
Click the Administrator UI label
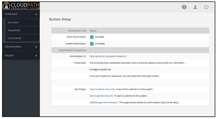(x=78, y=56)
